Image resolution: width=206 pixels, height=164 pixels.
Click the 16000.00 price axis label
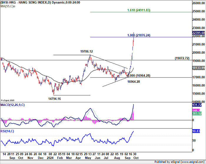click(199, 85)
